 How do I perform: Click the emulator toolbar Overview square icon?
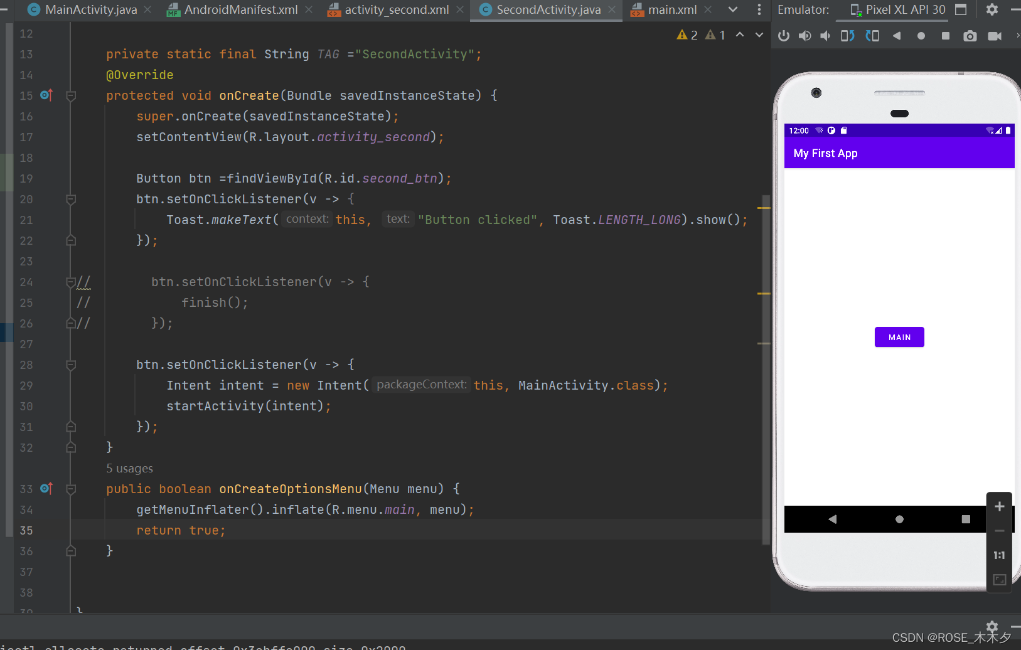point(946,36)
